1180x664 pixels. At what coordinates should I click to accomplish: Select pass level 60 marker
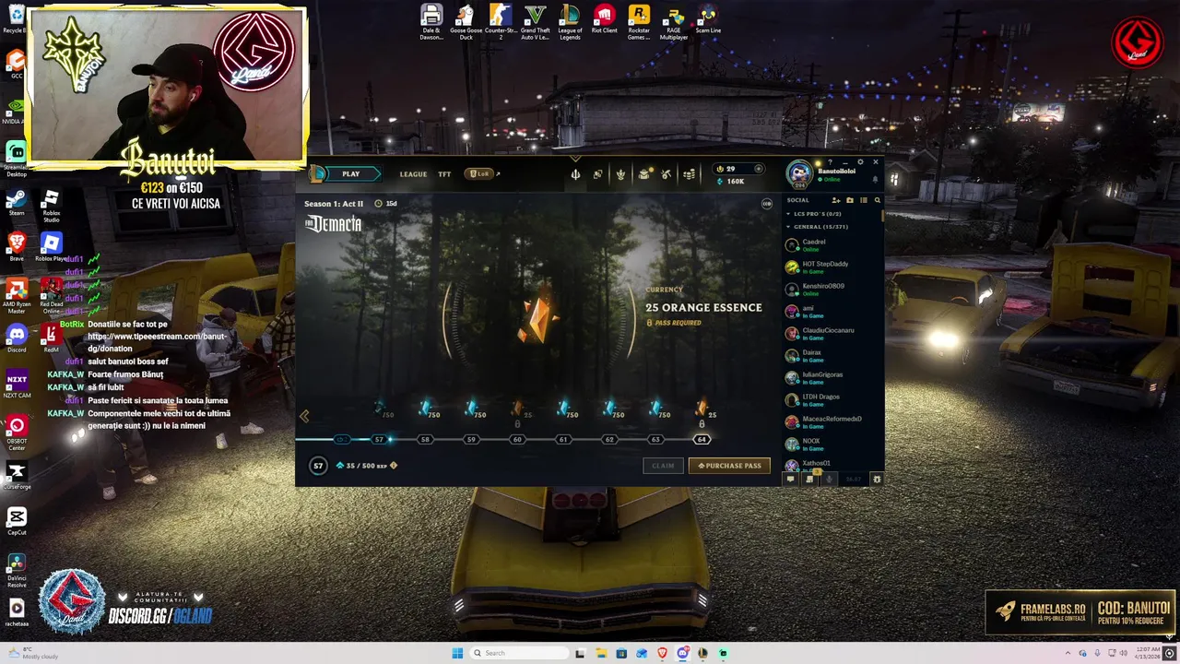(x=517, y=440)
